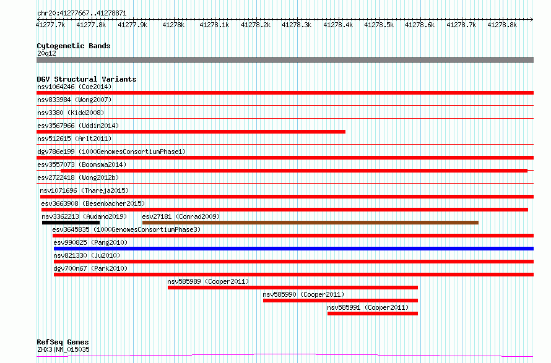
Task: Select the nsv585991 (Cooper2011) label
Action: pos(368,307)
